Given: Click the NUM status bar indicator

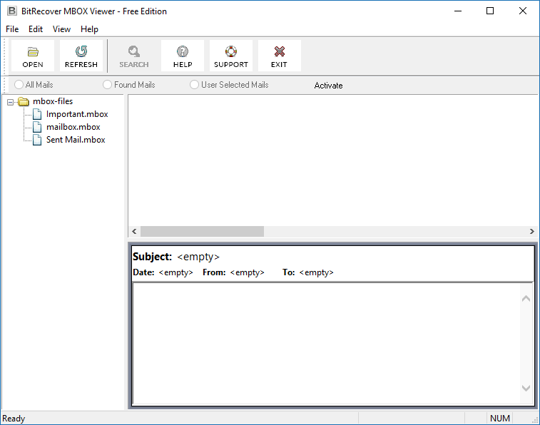Looking at the screenshot, I should point(500,419).
